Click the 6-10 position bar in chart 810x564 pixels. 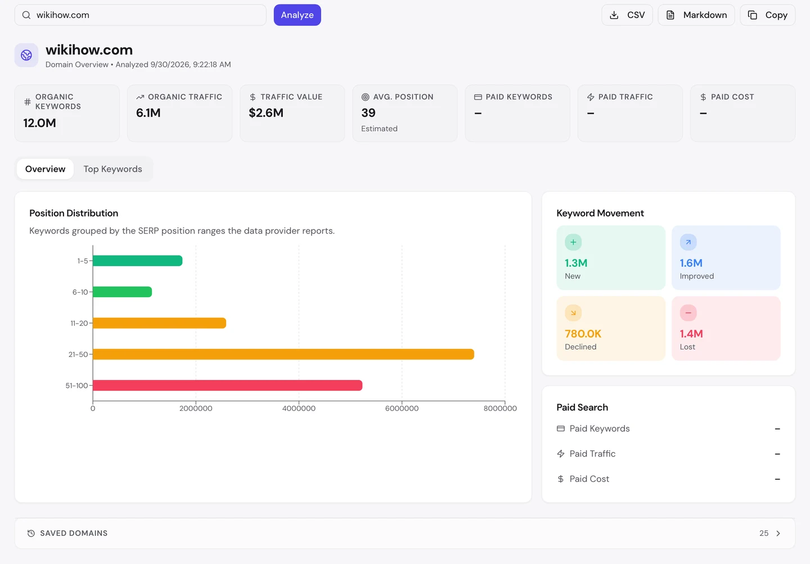point(123,292)
